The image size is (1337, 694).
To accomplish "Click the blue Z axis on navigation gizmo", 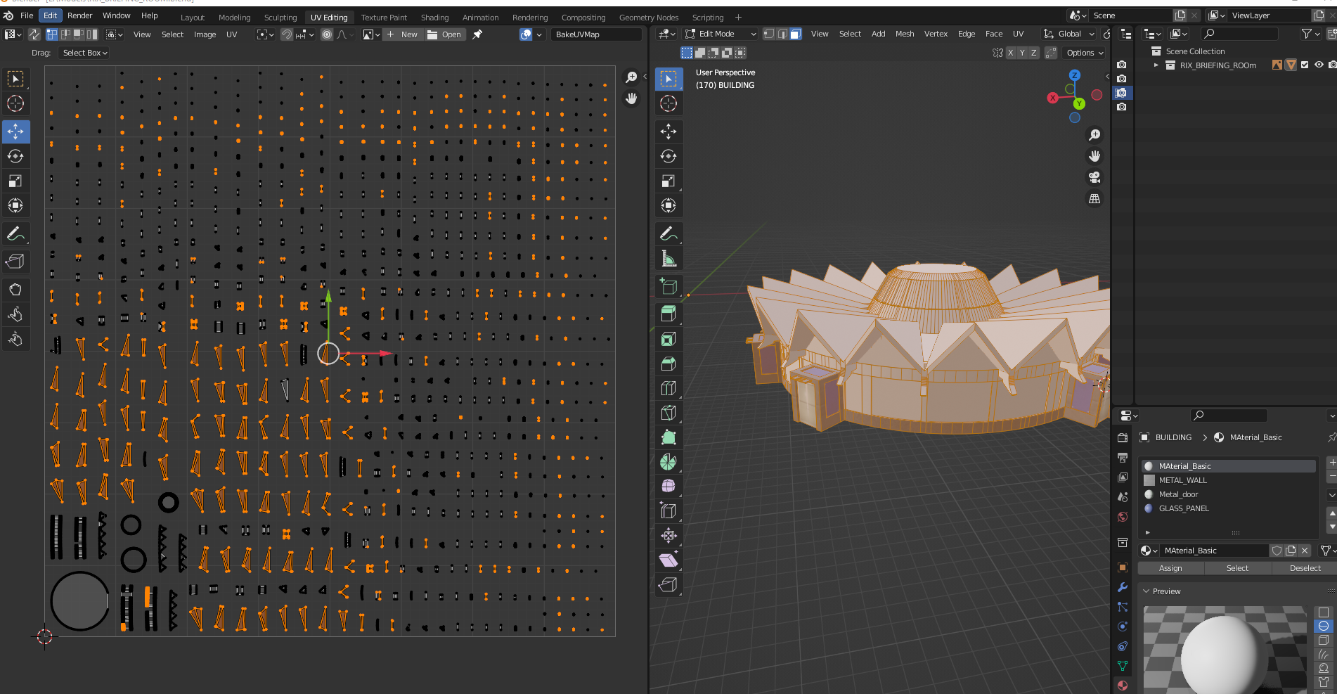I will click(1074, 75).
